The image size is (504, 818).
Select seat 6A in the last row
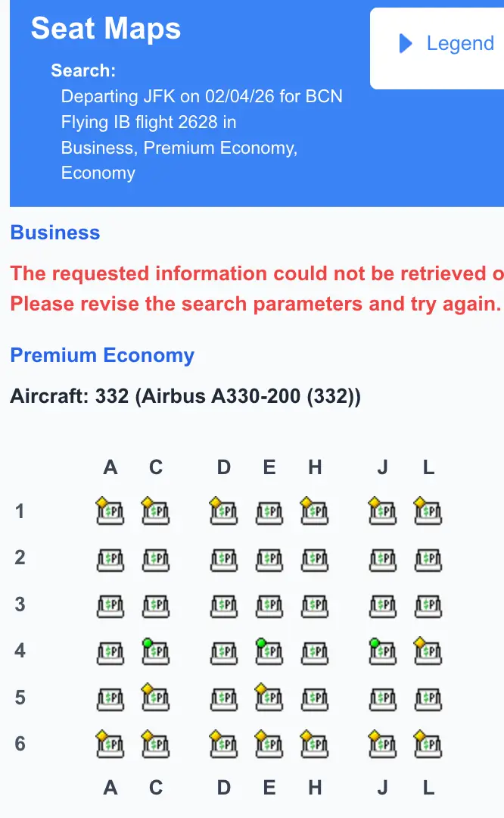click(110, 745)
